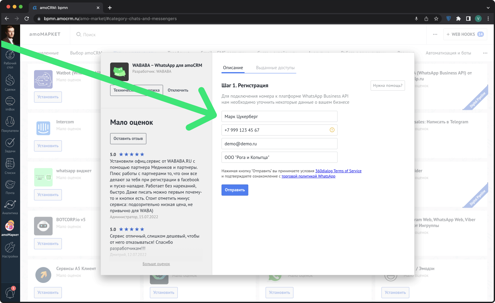
Task: Open Задачи tasks icon
Action: [10, 145]
